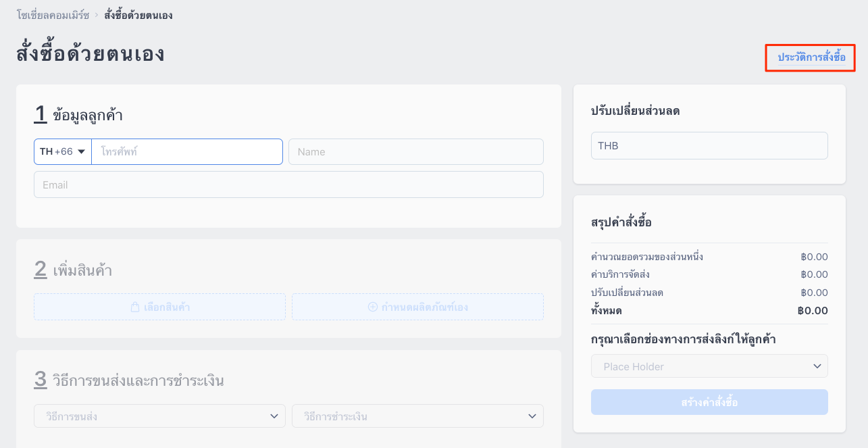Screen dimensions: 868x448
Task: Click the bag icon on เลือกสินค้า
Action: click(x=135, y=307)
